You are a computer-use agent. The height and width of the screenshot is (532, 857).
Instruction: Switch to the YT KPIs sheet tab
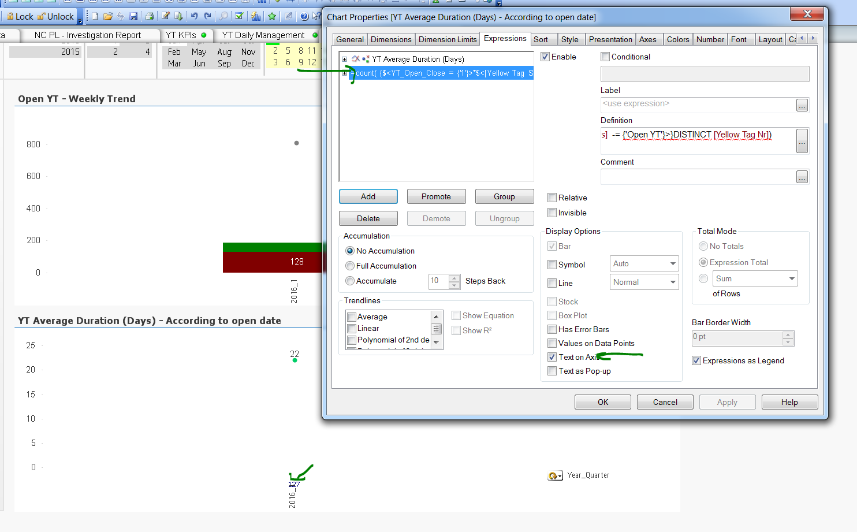point(186,35)
